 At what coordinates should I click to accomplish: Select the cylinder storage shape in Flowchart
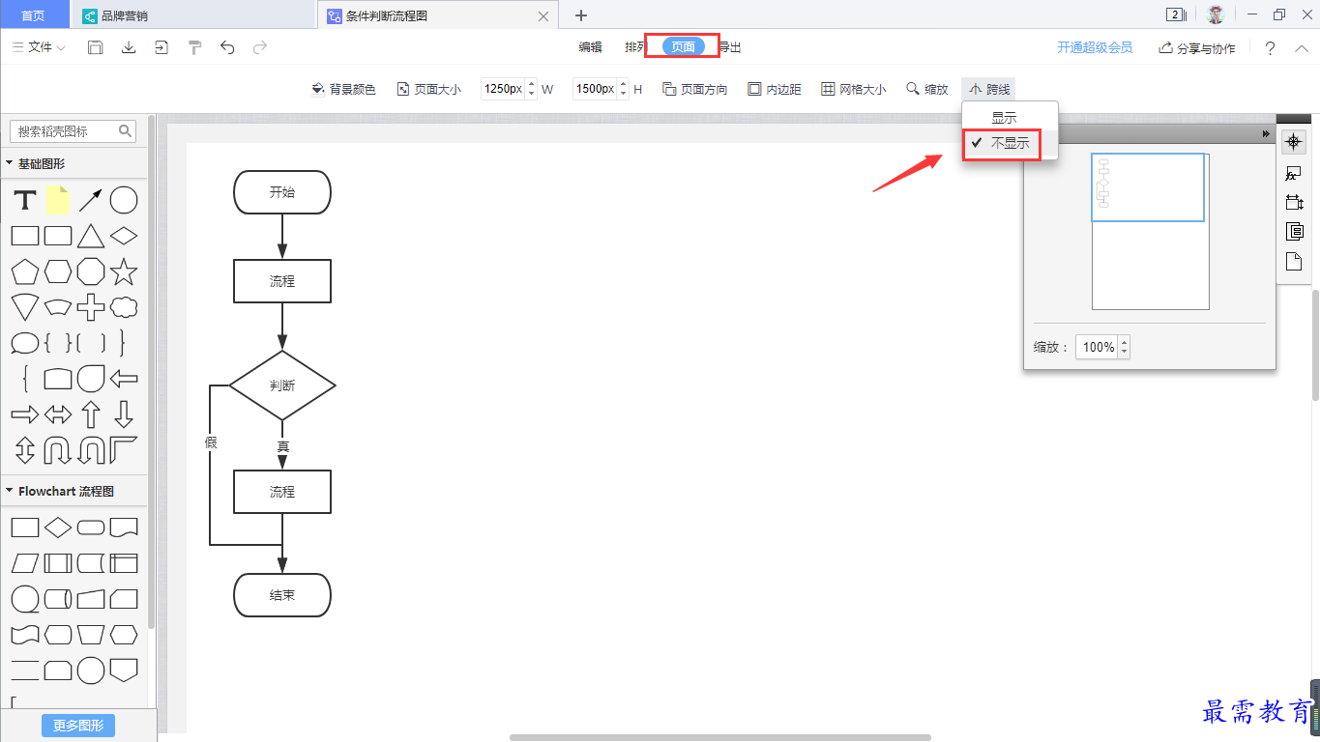click(x=58, y=599)
